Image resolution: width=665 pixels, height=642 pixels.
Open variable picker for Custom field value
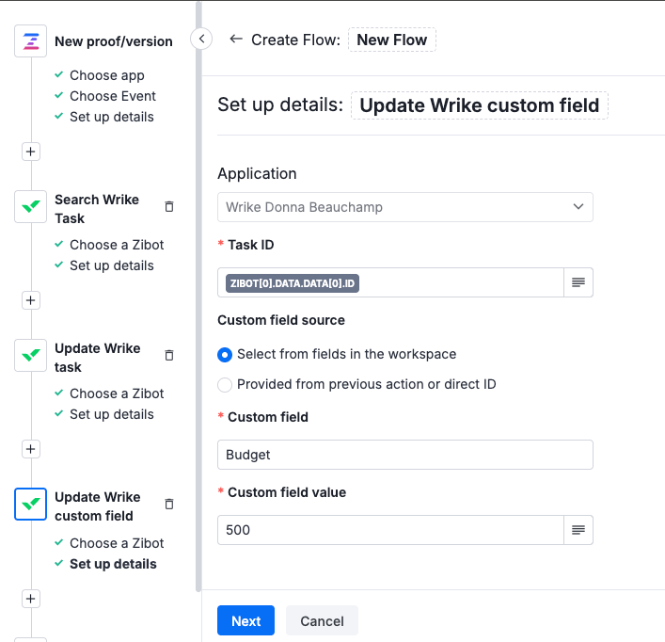pos(578,530)
